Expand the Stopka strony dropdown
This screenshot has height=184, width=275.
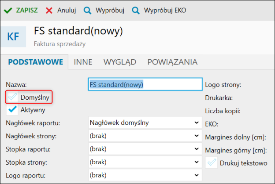pyautogui.click(x=144, y=163)
